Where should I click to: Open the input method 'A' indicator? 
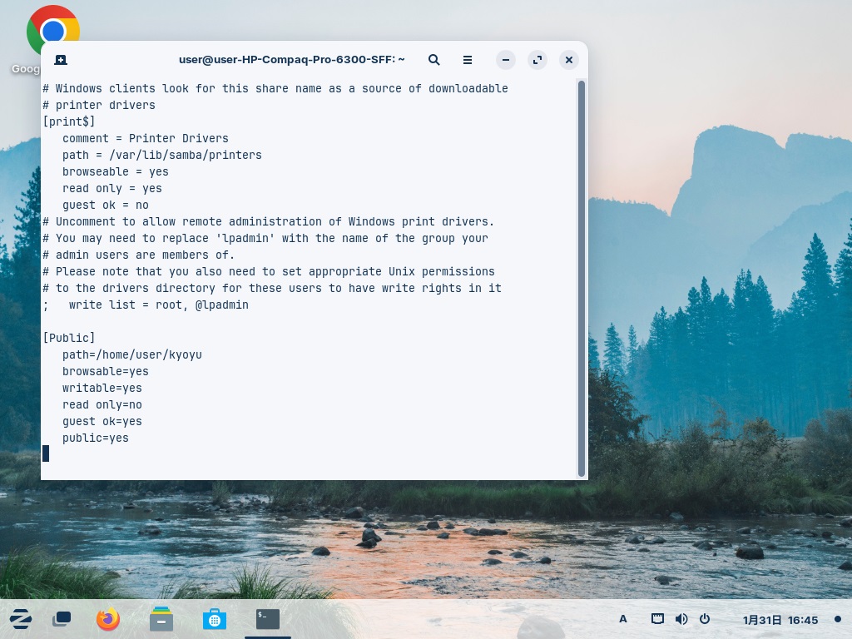[623, 619]
